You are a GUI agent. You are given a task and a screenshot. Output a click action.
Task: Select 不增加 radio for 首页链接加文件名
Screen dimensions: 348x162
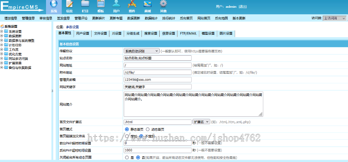[141, 136]
